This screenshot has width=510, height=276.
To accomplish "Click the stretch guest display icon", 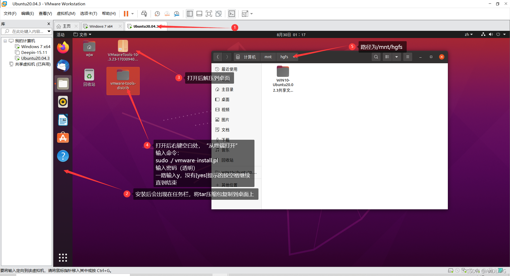I will [245, 14].
